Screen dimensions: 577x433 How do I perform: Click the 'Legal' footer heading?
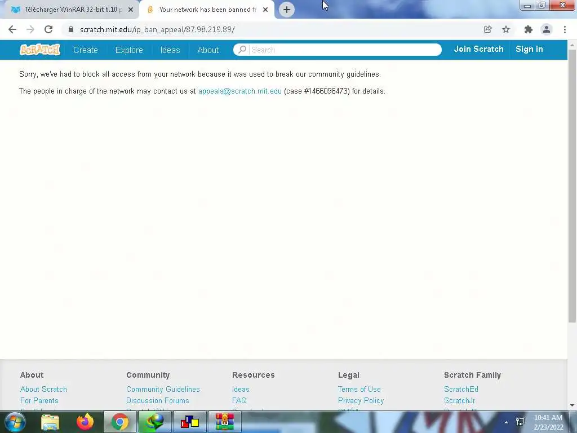[x=349, y=375]
